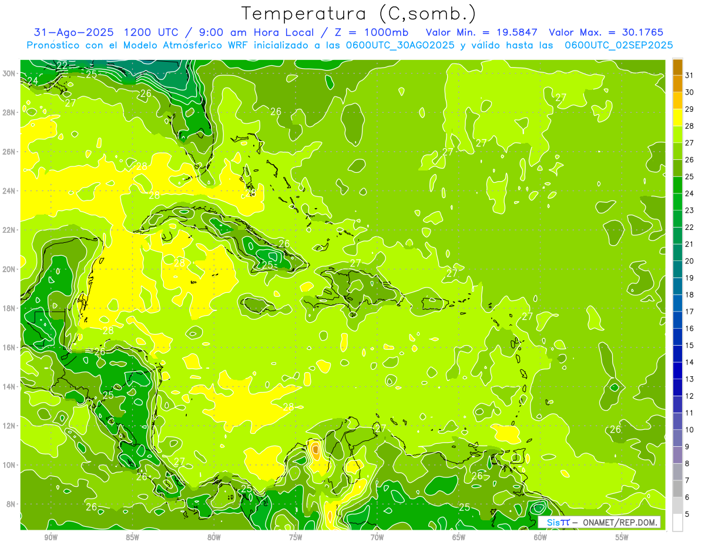Click the legend scale value "15"
Viewport: 705px width, 545px height.
pyautogui.click(x=690, y=345)
